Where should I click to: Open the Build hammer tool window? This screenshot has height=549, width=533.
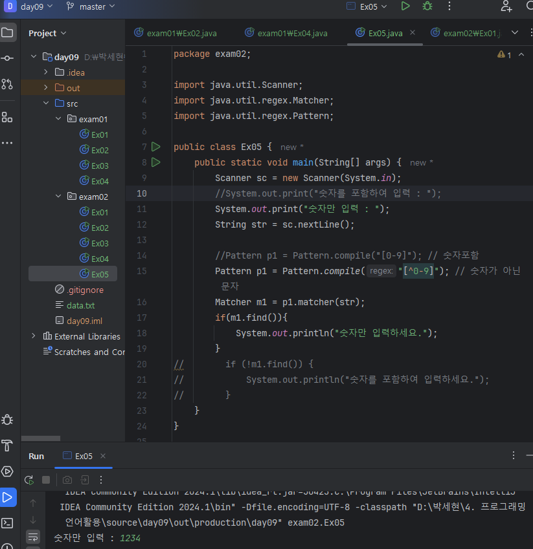(7, 446)
